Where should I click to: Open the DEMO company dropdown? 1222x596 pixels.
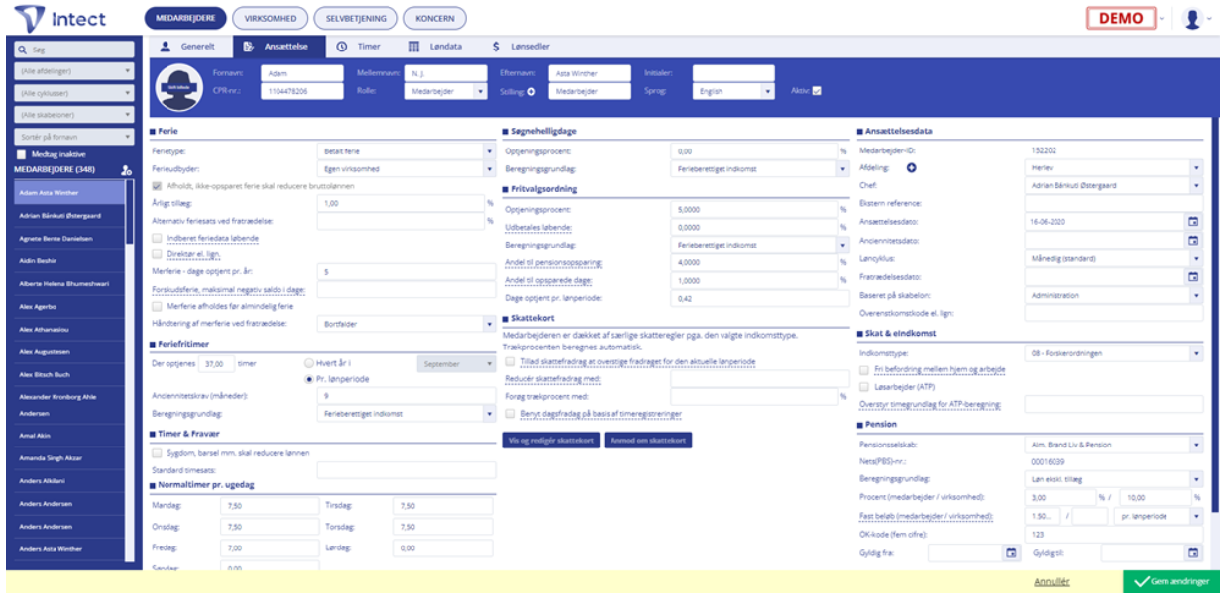pyautogui.click(x=1129, y=18)
